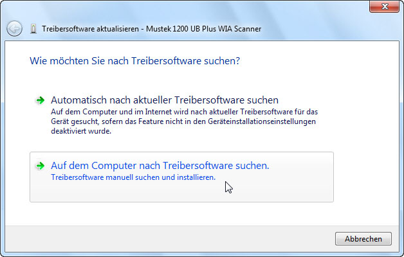Click the 'Wie möchten Sie nach Treibersoftware suchen?' heading

pyautogui.click(x=135, y=62)
